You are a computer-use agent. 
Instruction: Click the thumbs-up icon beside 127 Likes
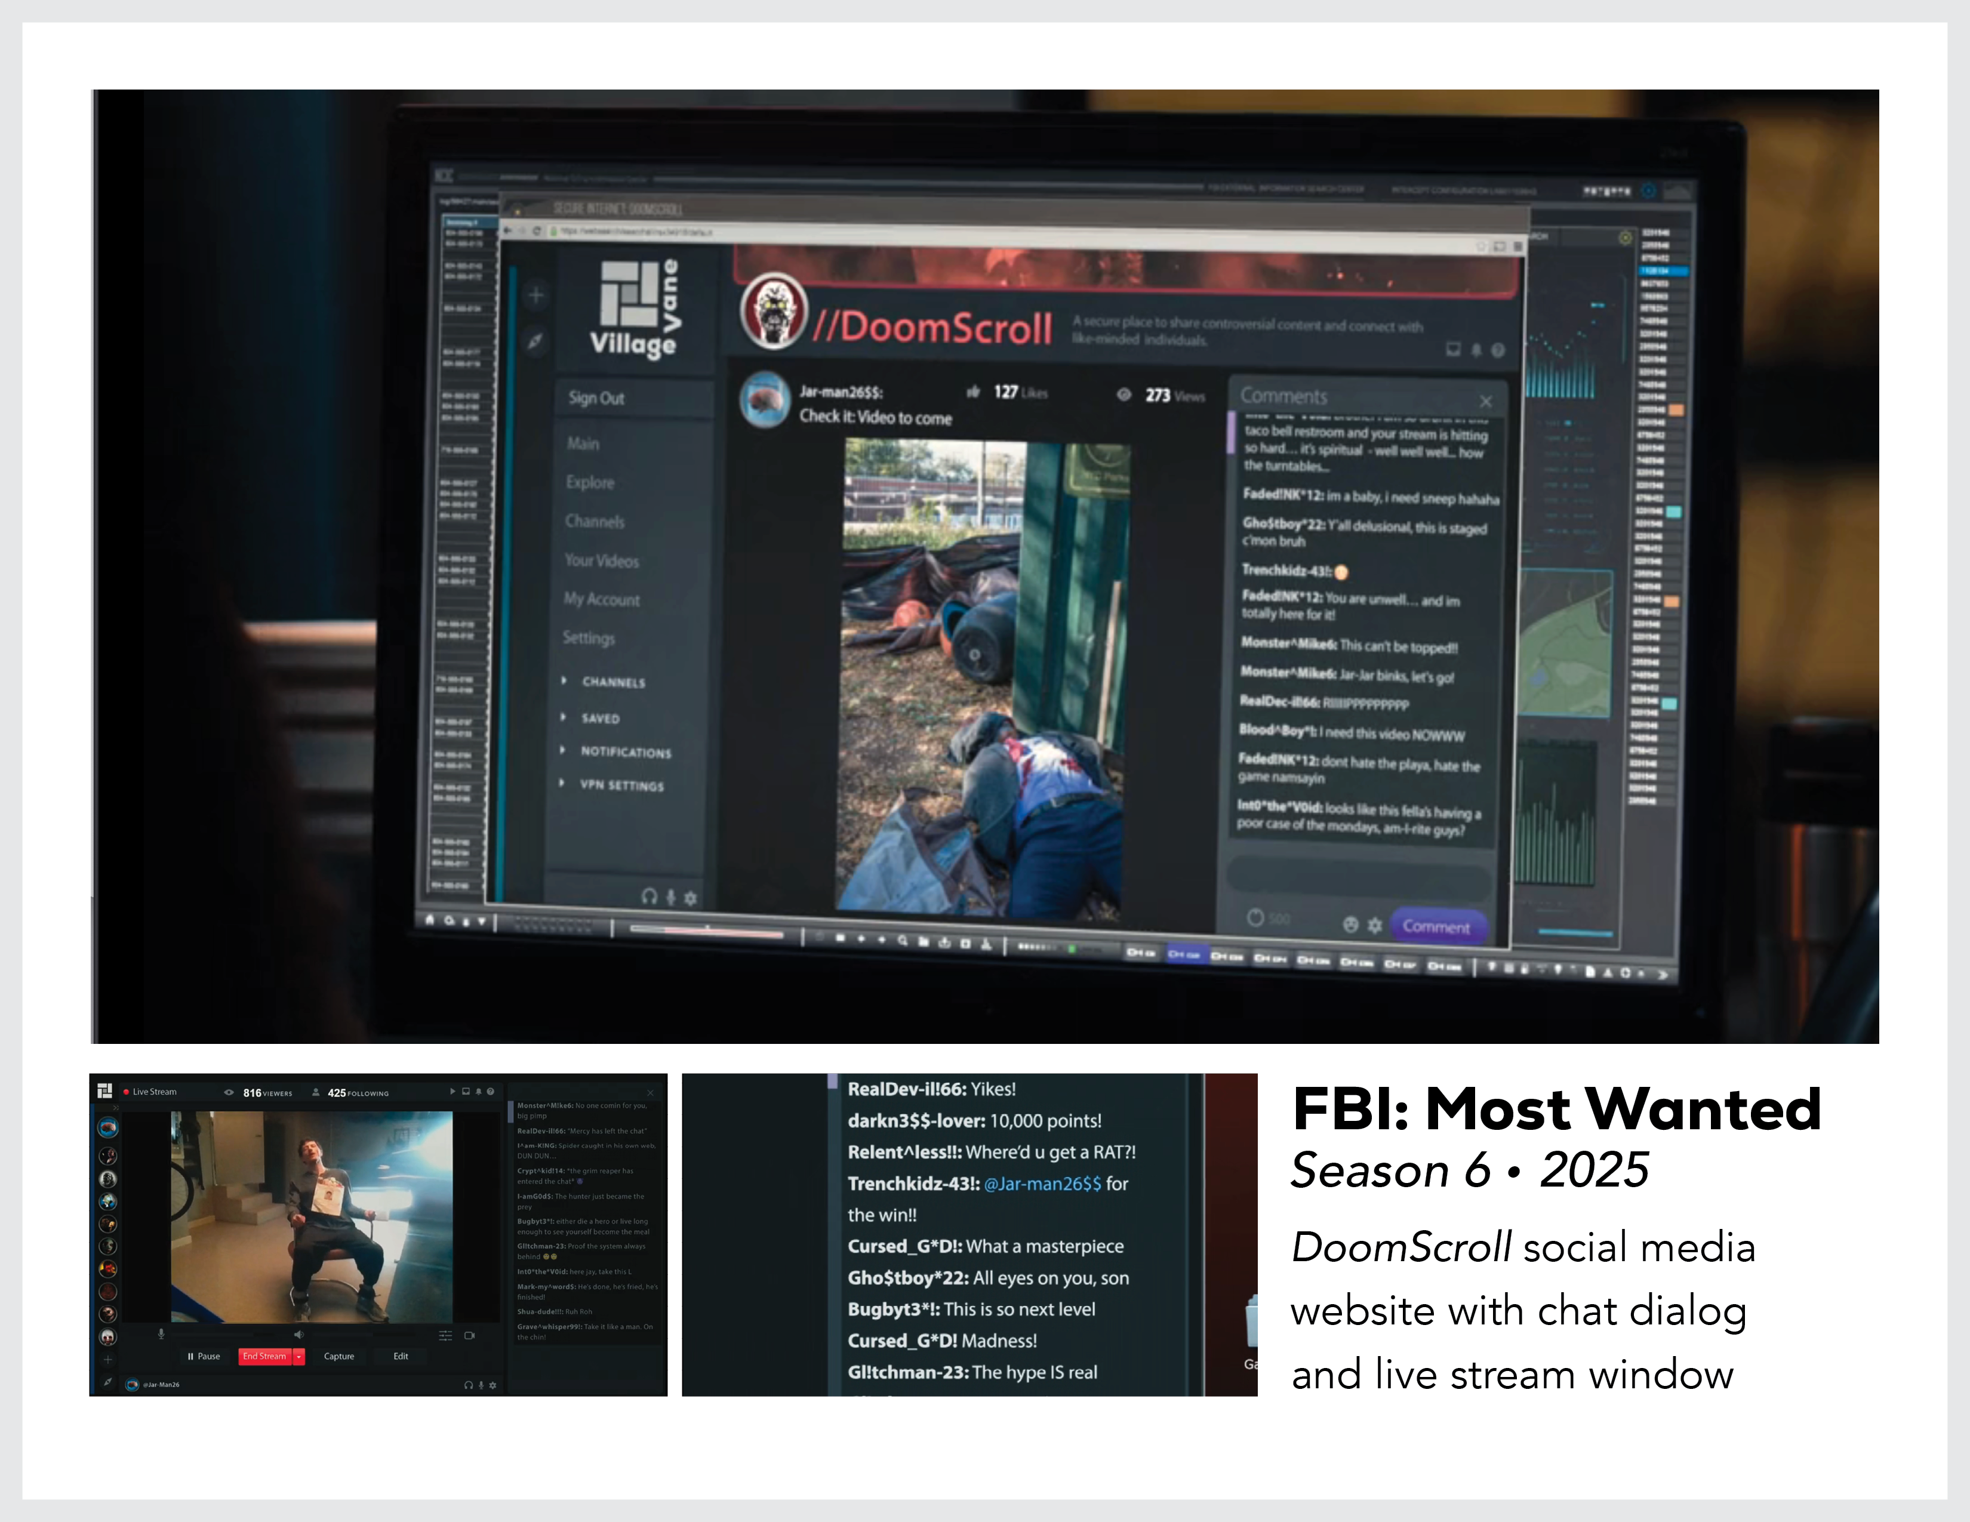973,392
